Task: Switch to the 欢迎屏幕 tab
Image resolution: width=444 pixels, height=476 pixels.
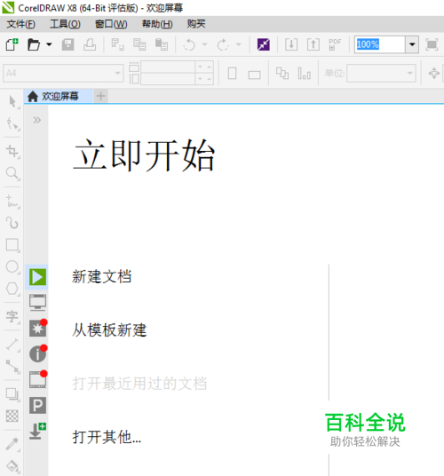Action: tap(59, 97)
